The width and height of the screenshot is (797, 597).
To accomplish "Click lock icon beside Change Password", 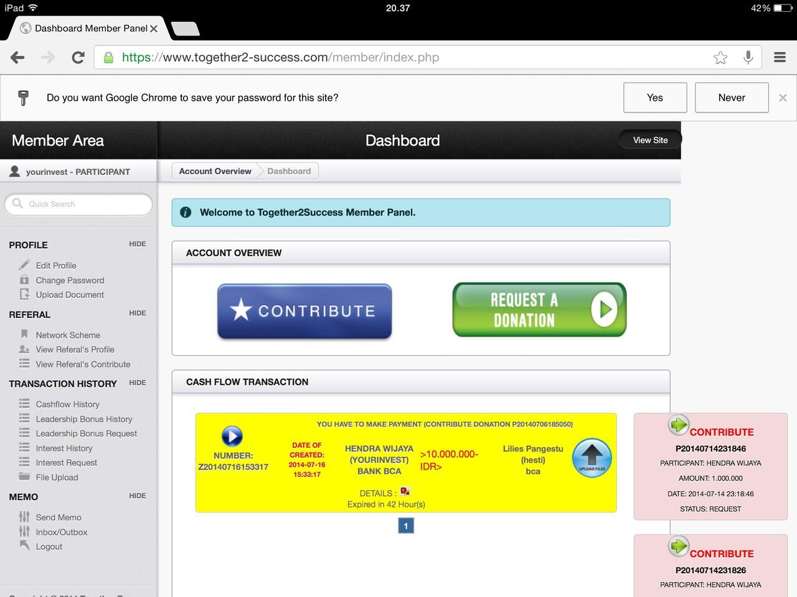I will pyautogui.click(x=24, y=280).
